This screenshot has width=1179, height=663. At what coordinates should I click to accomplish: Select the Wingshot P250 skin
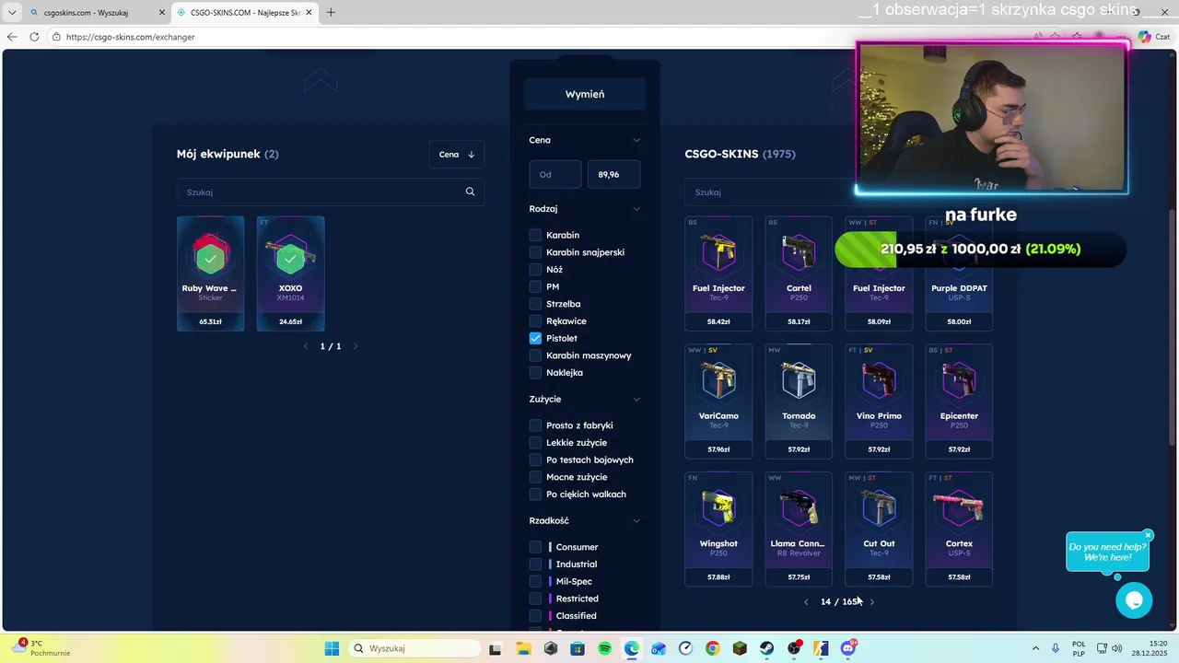coord(718,529)
